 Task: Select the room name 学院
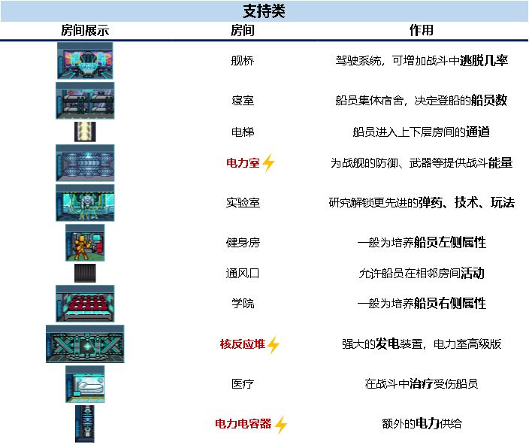[243, 303]
